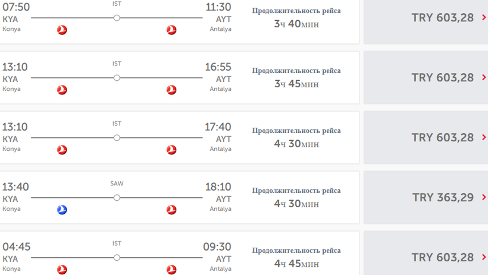This screenshot has height=275, width=488.
Task: Click second airline logo on 17:40 arrival flight
Action: [171, 150]
